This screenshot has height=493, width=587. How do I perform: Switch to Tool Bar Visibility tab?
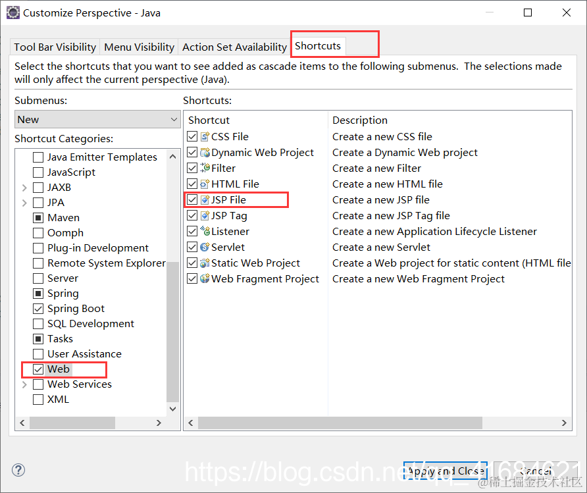point(55,47)
